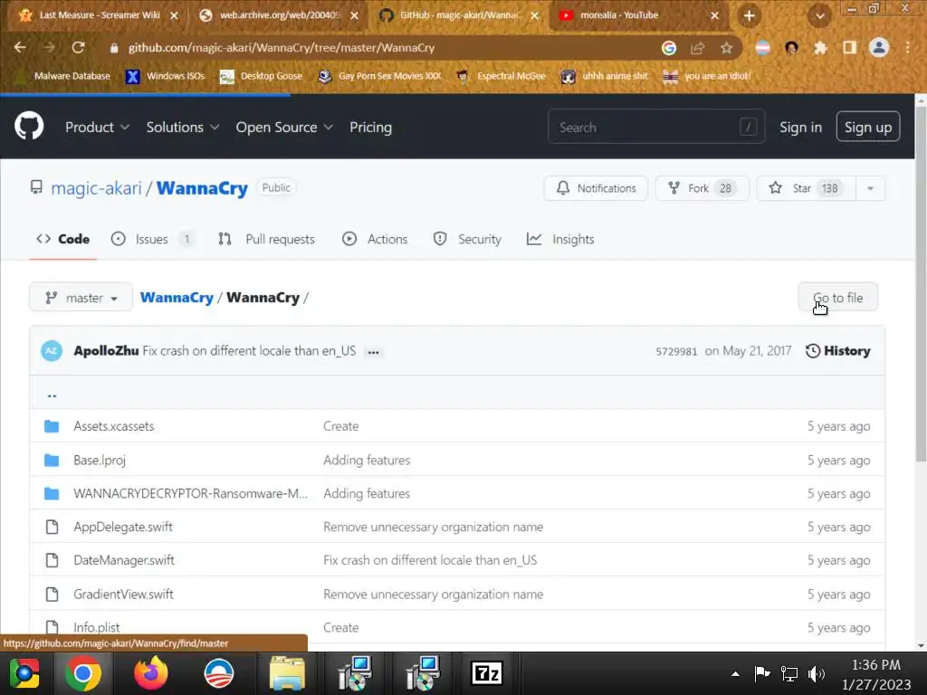The image size is (927, 695).
Task: Bookmark the page with the star icon
Action: click(x=727, y=48)
